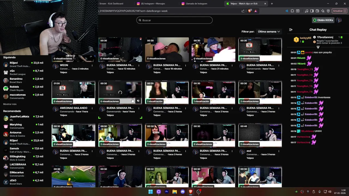This screenshot has height=196, width=349.
Task: Open a new browser tab with plus button
Action: click(x=272, y=4)
